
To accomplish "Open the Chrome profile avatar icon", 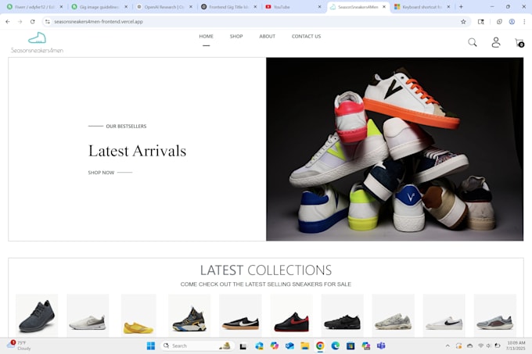I will [x=512, y=22].
